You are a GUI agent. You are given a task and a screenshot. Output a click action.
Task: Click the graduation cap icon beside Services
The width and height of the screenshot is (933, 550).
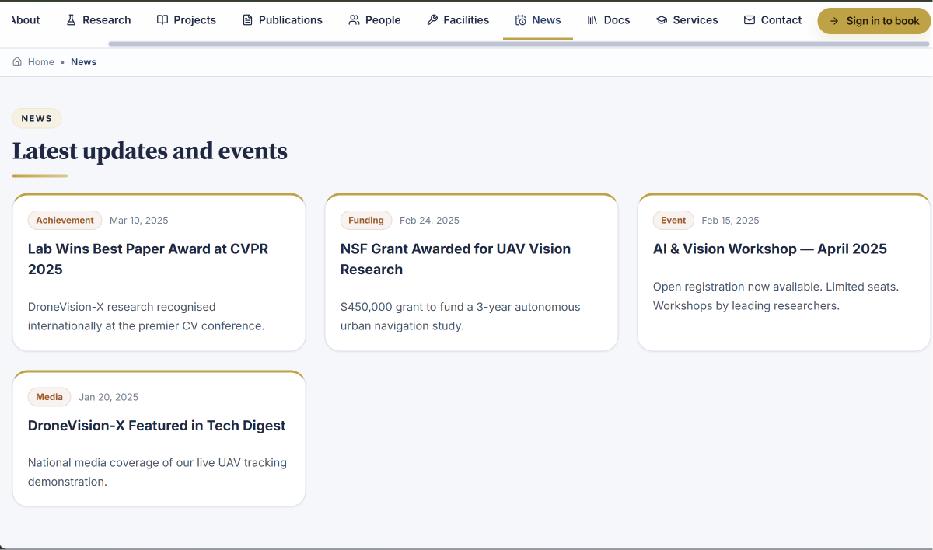[x=662, y=20]
